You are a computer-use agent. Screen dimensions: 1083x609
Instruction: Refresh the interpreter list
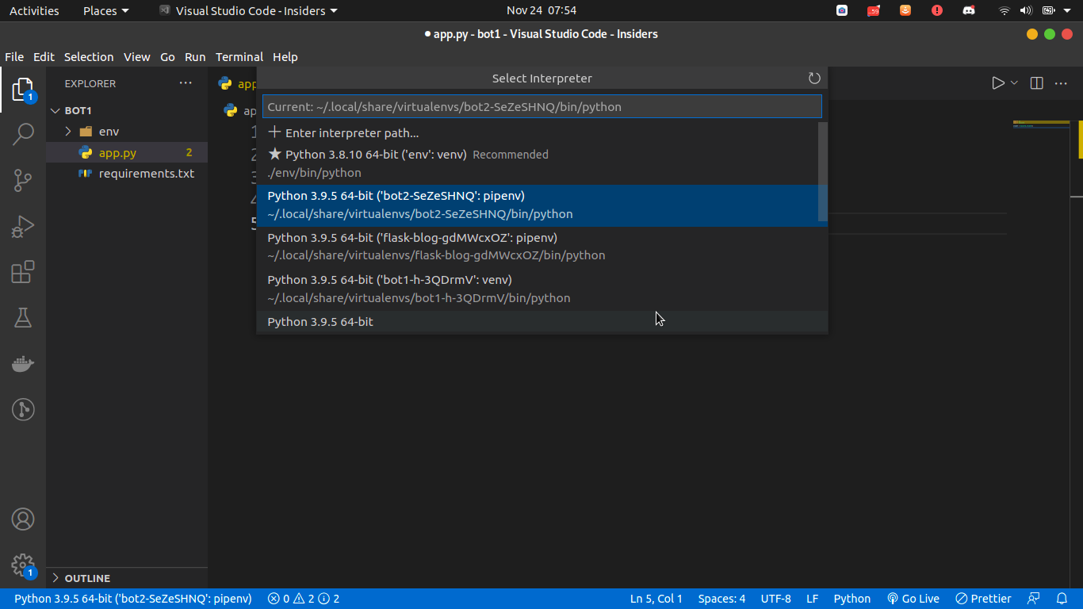(x=814, y=78)
